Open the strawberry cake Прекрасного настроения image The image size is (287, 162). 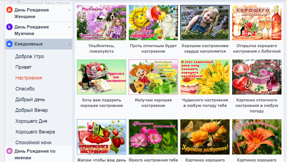click(x=102, y=137)
